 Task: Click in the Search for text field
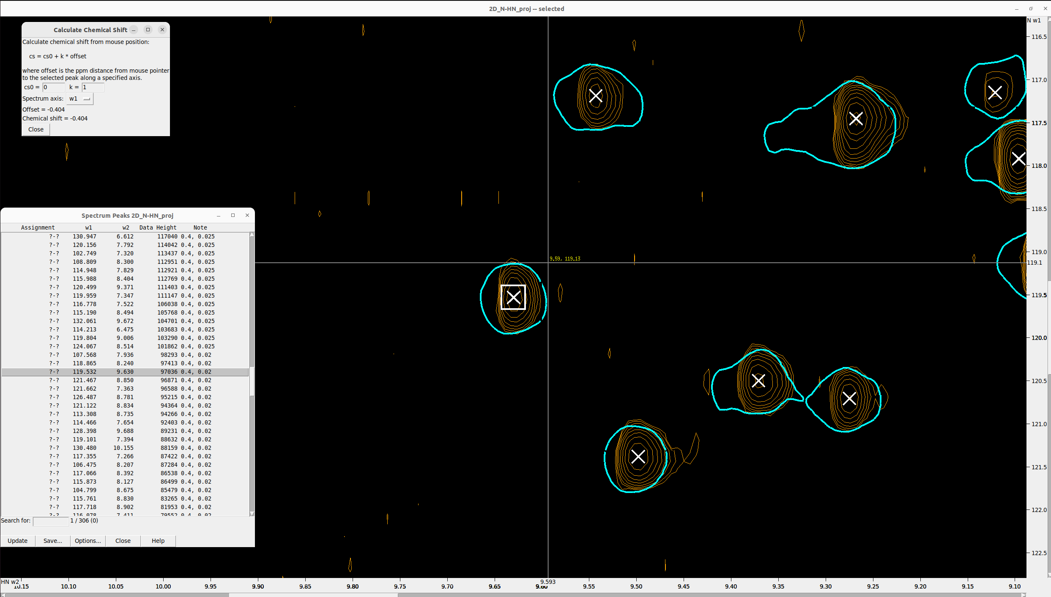pyautogui.click(x=50, y=521)
